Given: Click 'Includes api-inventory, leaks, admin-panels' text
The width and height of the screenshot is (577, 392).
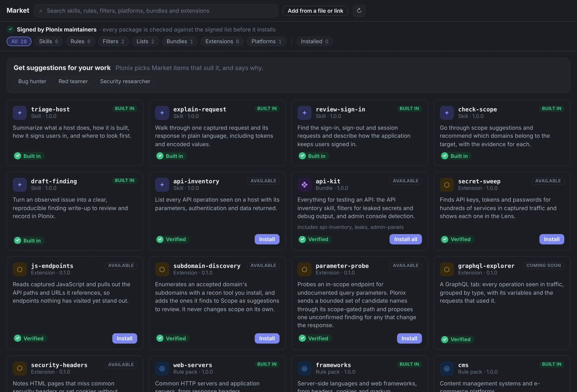Looking at the screenshot, I should tap(350, 227).
